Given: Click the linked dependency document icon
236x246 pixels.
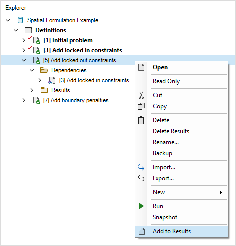Looking at the screenshot, I should click(x=52, y=80).
